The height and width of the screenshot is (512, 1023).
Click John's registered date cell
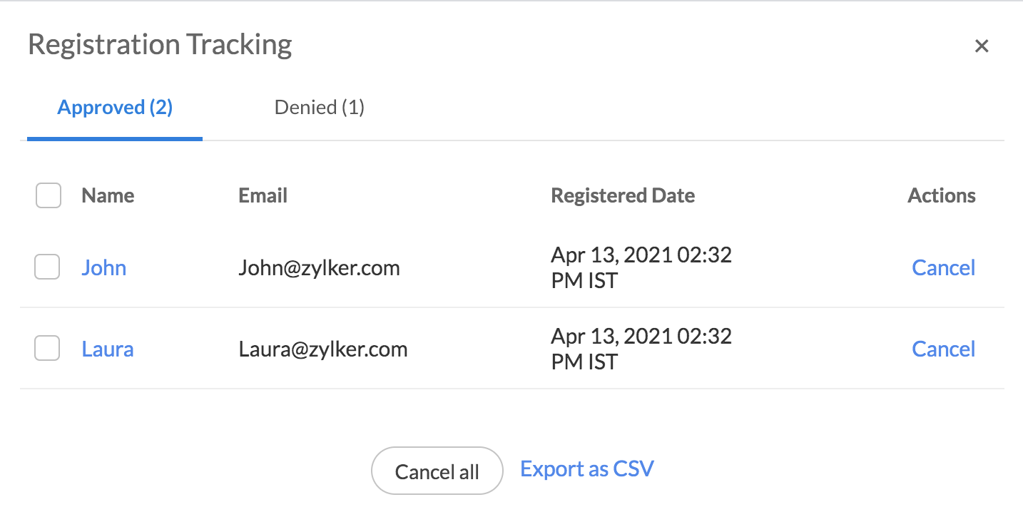641,267
